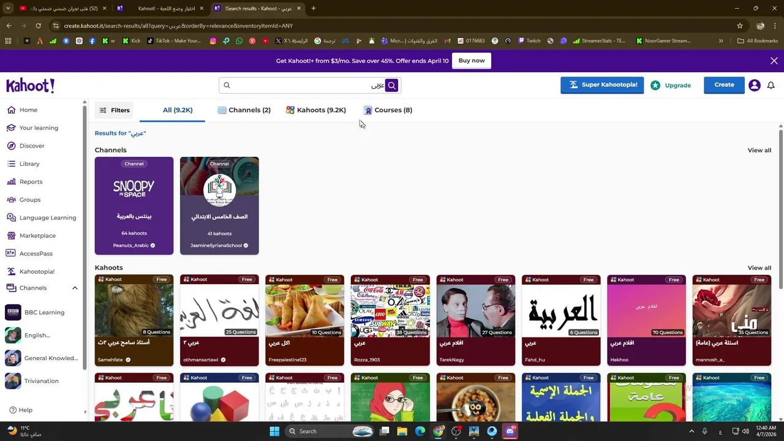
Task: Click View all for Kahoots
Action: coord(759,268)
